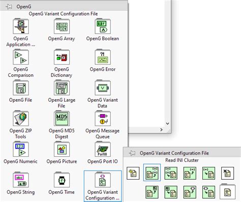Image resolution: width=241 pixels, height=202 pixels.
Task: Select the read section cluster VI icon
Action: click(190, 173)
